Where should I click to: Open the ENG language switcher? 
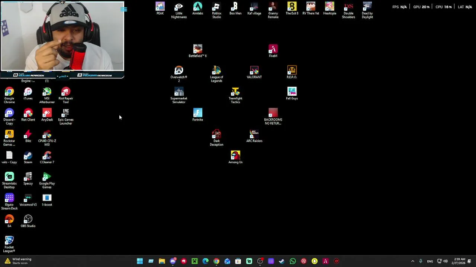coord(430,261)
